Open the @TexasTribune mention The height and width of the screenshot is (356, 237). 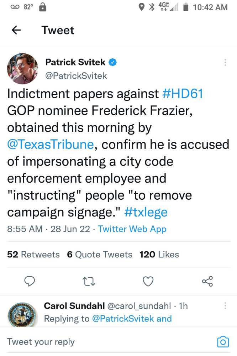coord(50,144)
